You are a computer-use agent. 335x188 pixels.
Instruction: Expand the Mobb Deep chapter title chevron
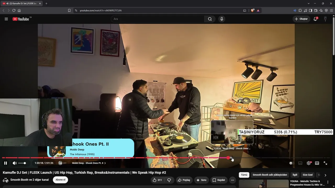pos(105,163)
